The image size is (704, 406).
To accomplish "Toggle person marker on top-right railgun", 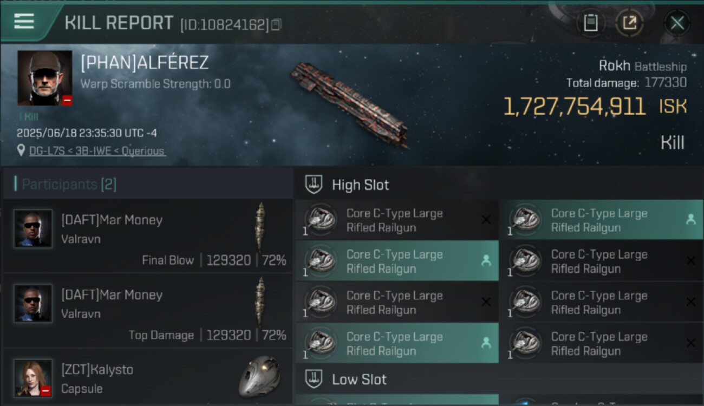I will tap(690, 219).
